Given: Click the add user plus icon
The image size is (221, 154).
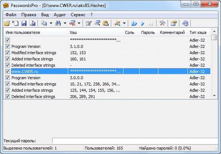Looking at the screenshot, I should (97, 23).
